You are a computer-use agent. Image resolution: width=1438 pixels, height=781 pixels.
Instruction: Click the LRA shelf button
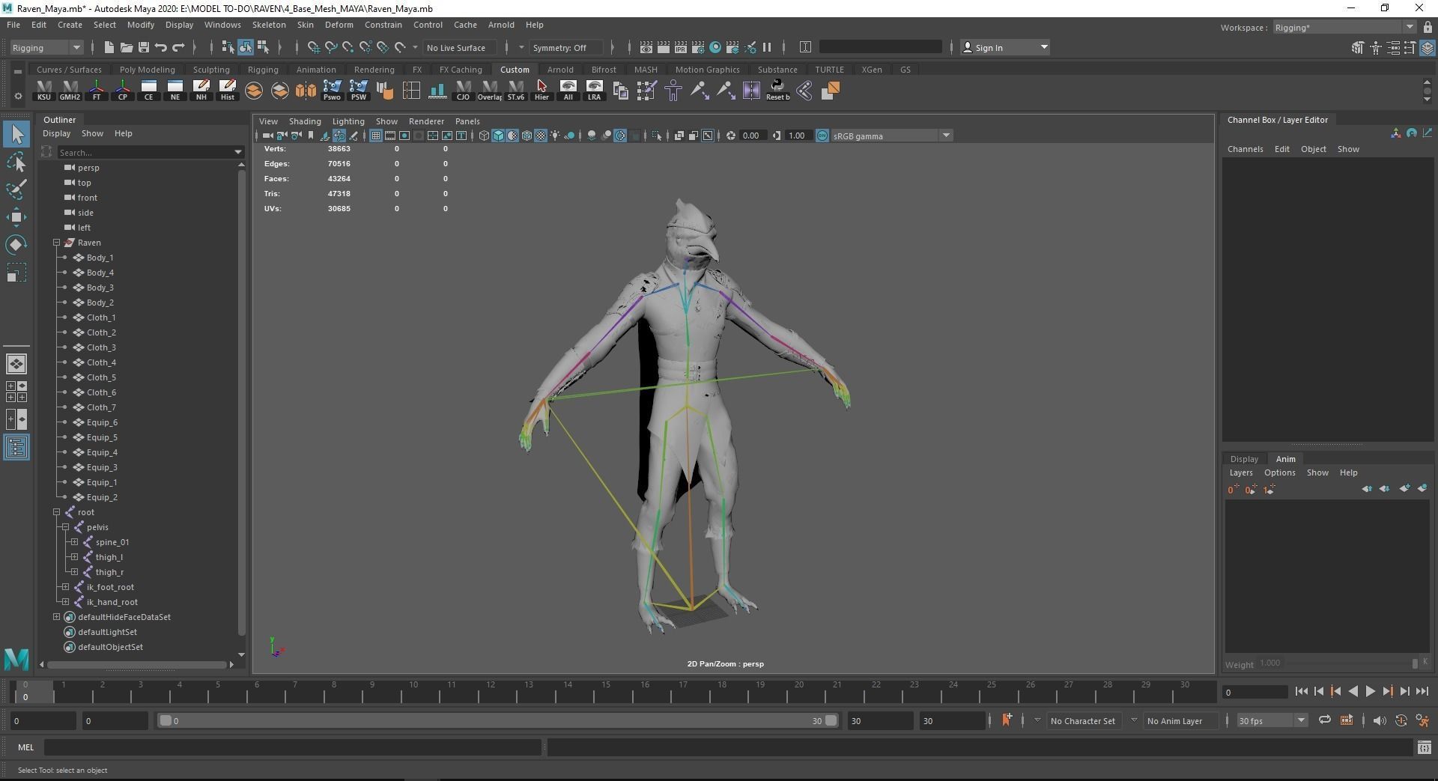(594, 91)
